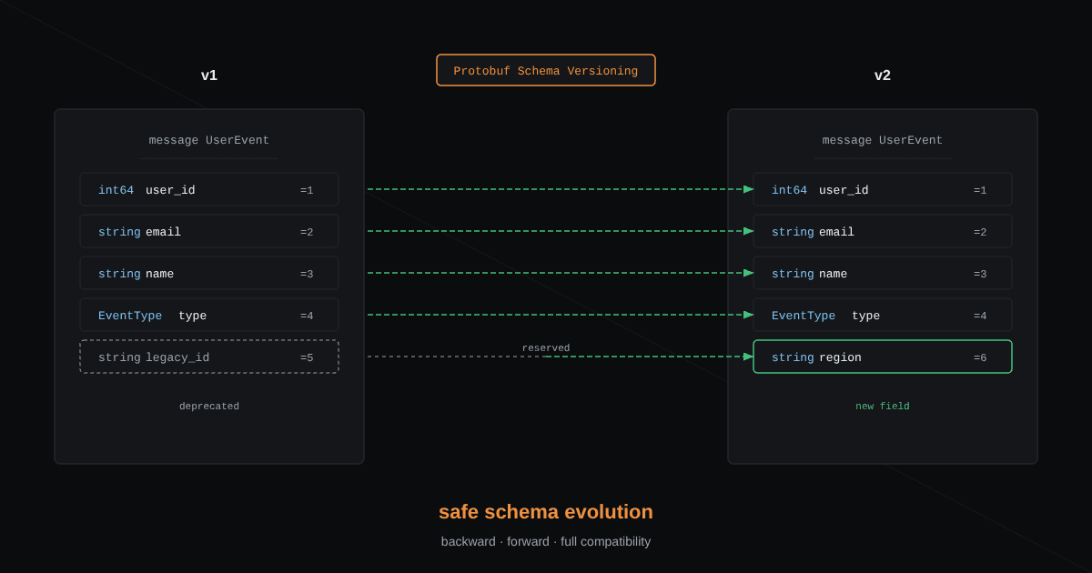Click the Protobuf Schema Versioning title badge
The width and height of the screenshot is (1092, 573).
[546, 70]
